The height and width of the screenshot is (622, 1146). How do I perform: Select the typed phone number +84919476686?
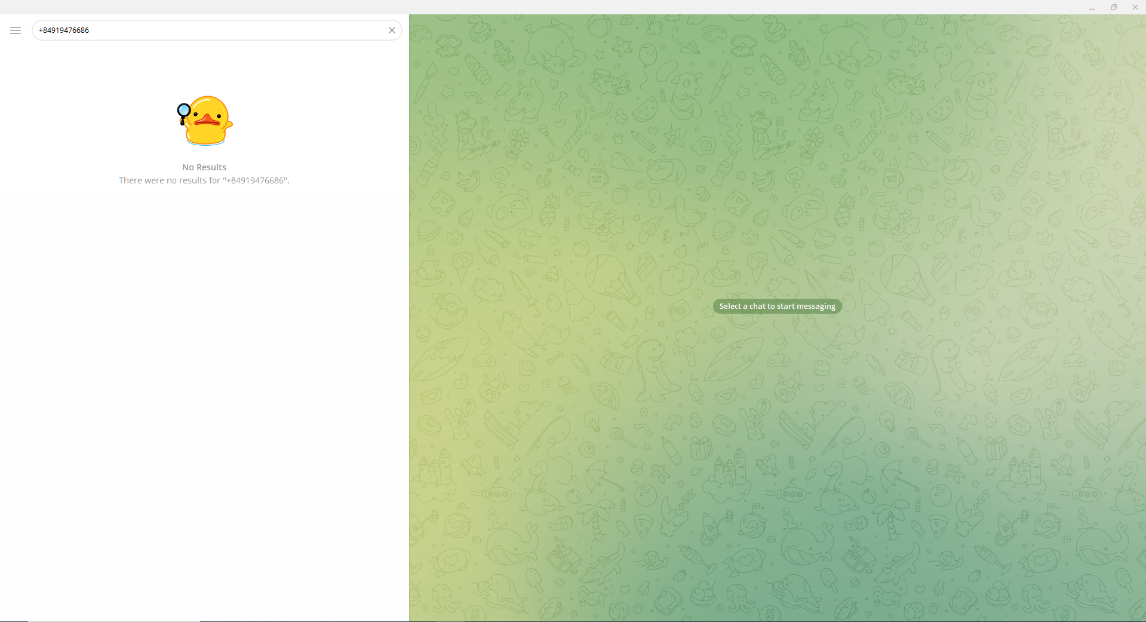[64, 30]
